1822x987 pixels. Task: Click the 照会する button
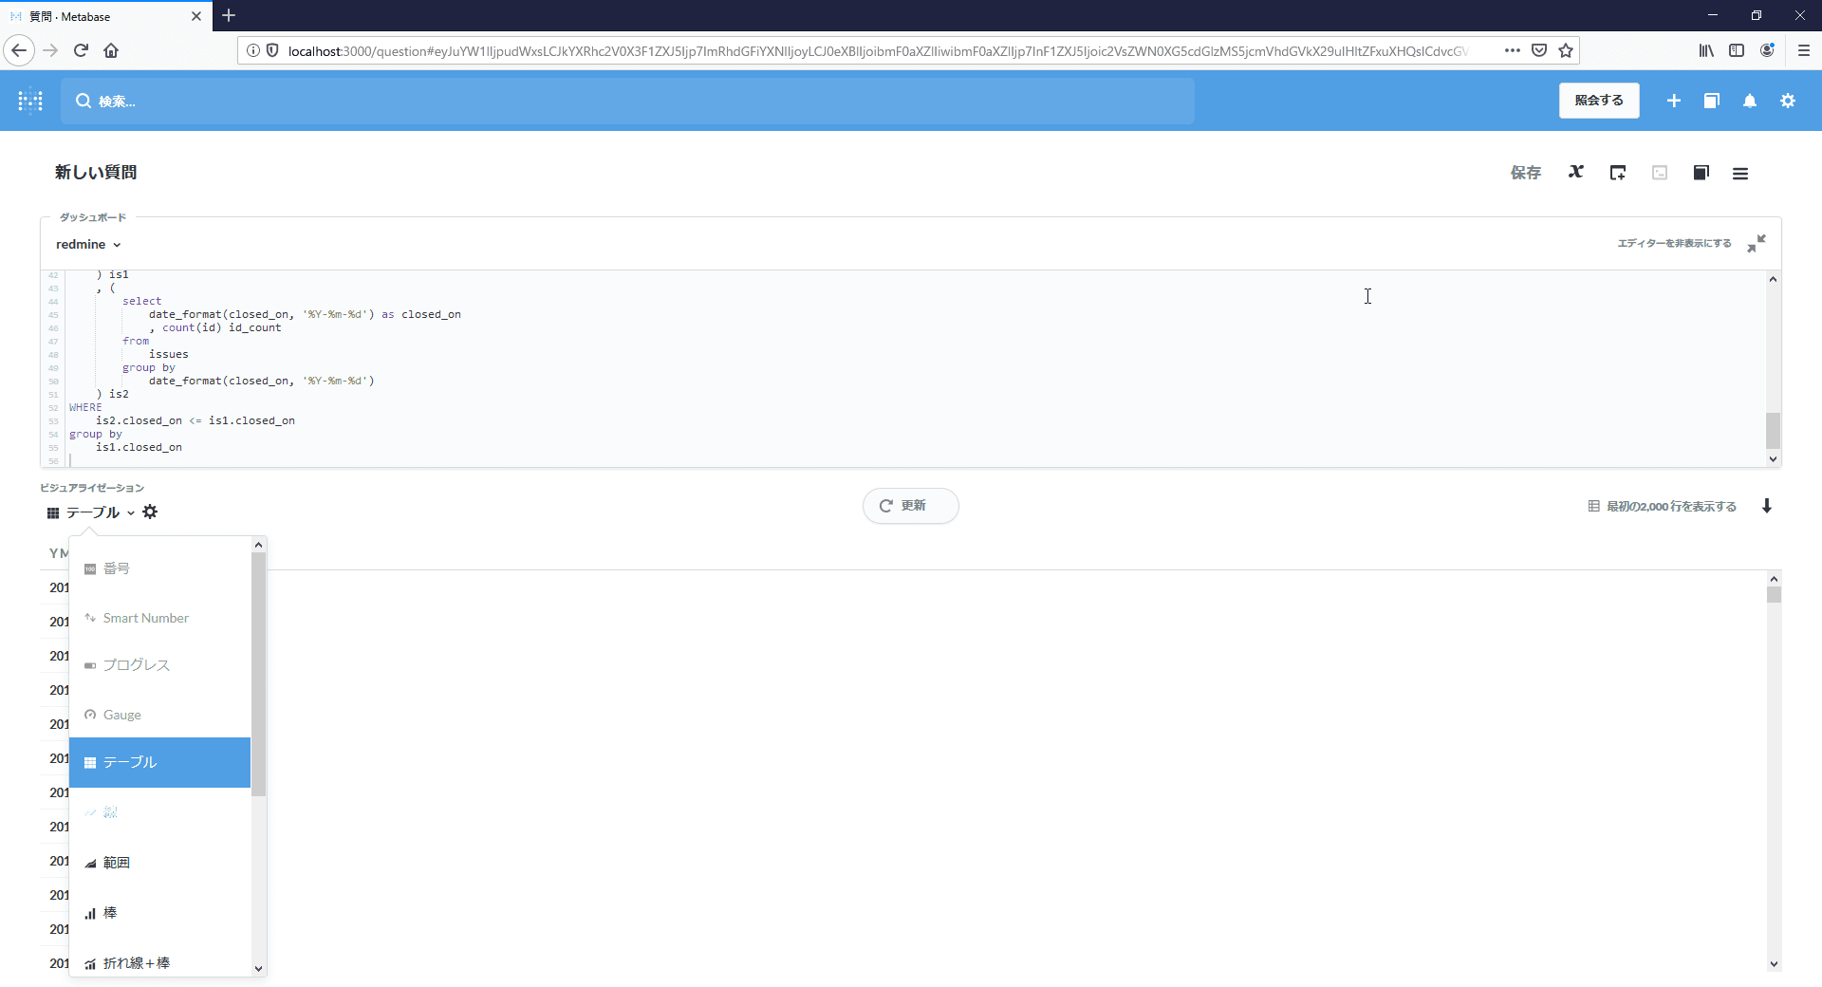pyautogui.click(x=1598, y=101)
